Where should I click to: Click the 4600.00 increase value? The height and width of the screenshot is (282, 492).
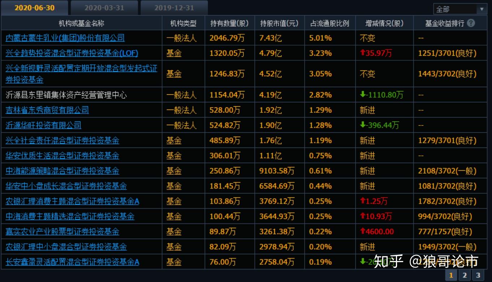tap(380, 231)
